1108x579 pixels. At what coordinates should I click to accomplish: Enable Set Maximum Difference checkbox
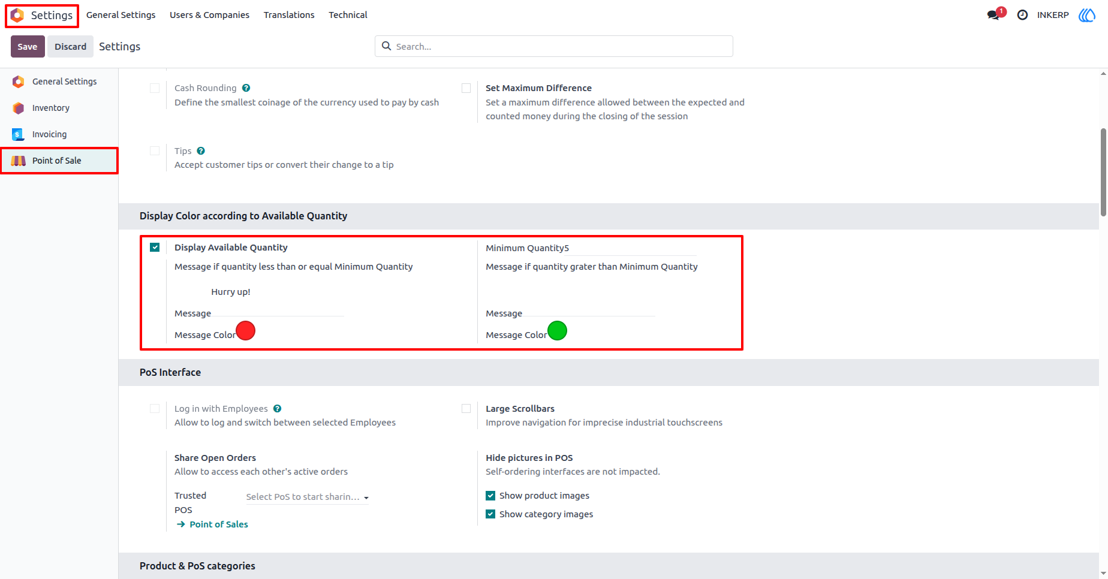(466, 88)
